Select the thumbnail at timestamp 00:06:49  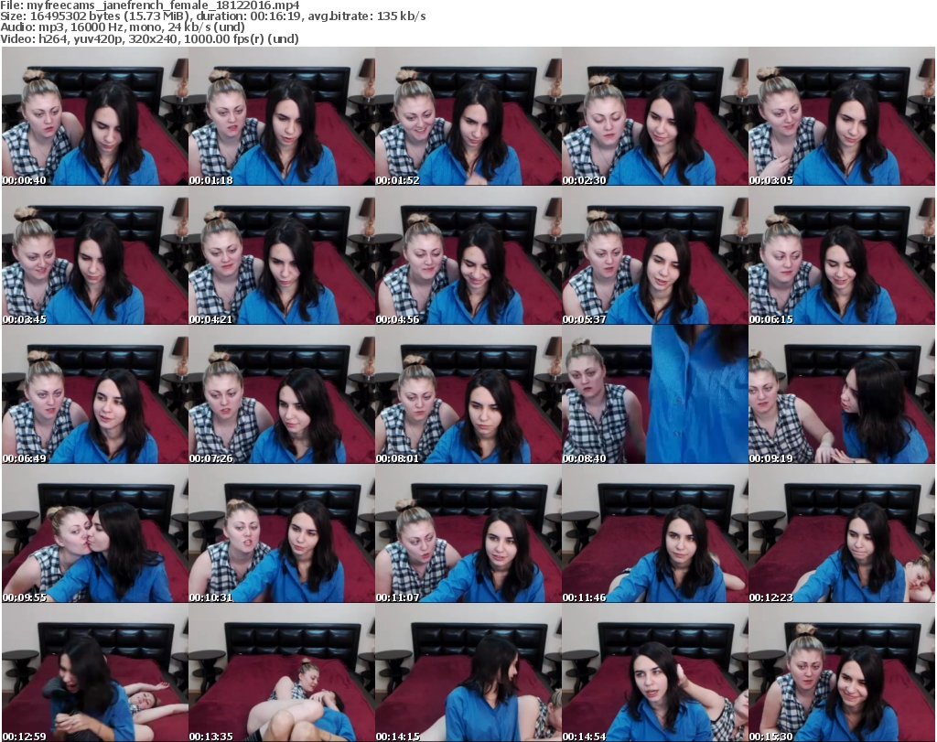pos(95,394)
